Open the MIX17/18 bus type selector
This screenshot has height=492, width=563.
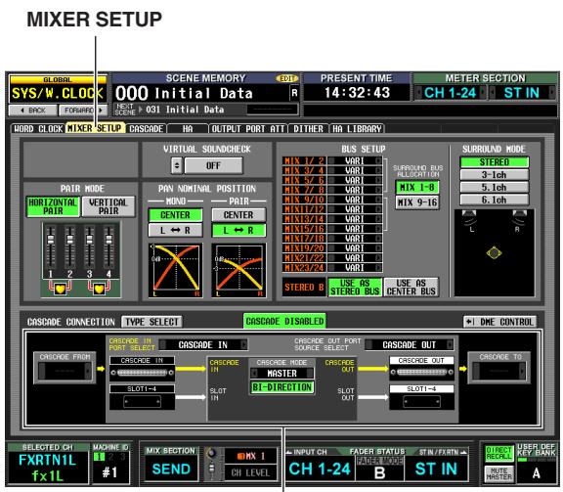[355, 239]
